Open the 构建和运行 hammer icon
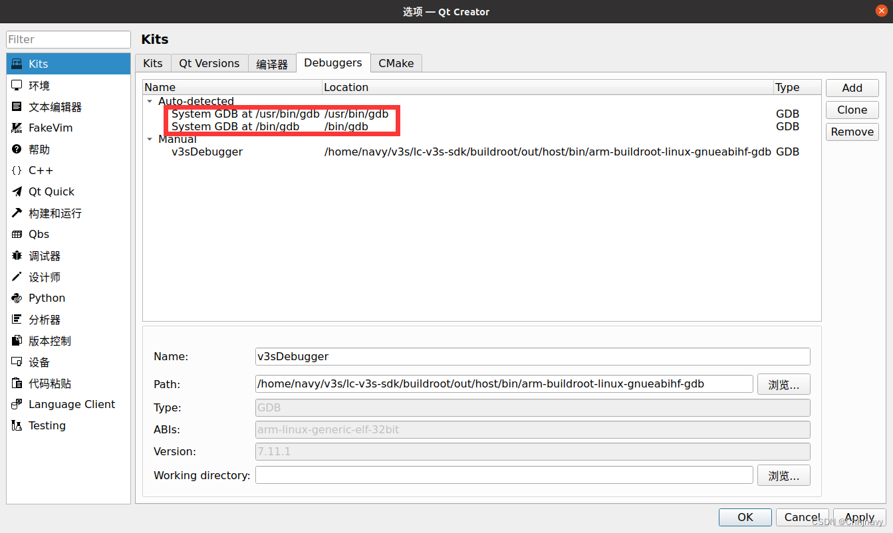The width and height of the screenshot is (893, 533). tap(17, 213)
